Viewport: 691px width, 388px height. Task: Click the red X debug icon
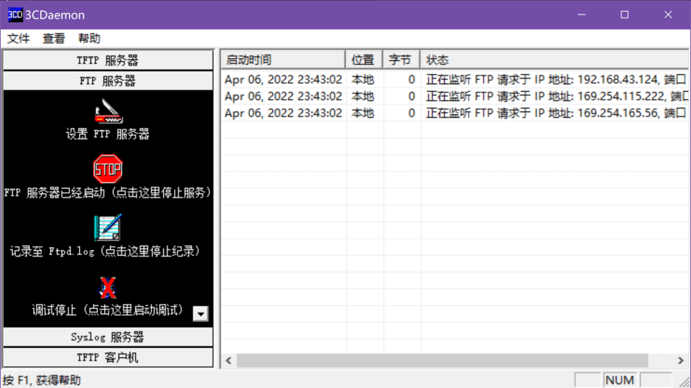point(108,287)
